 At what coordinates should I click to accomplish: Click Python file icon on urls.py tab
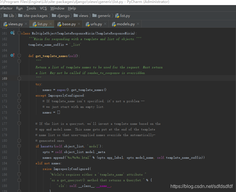[88, 24]
